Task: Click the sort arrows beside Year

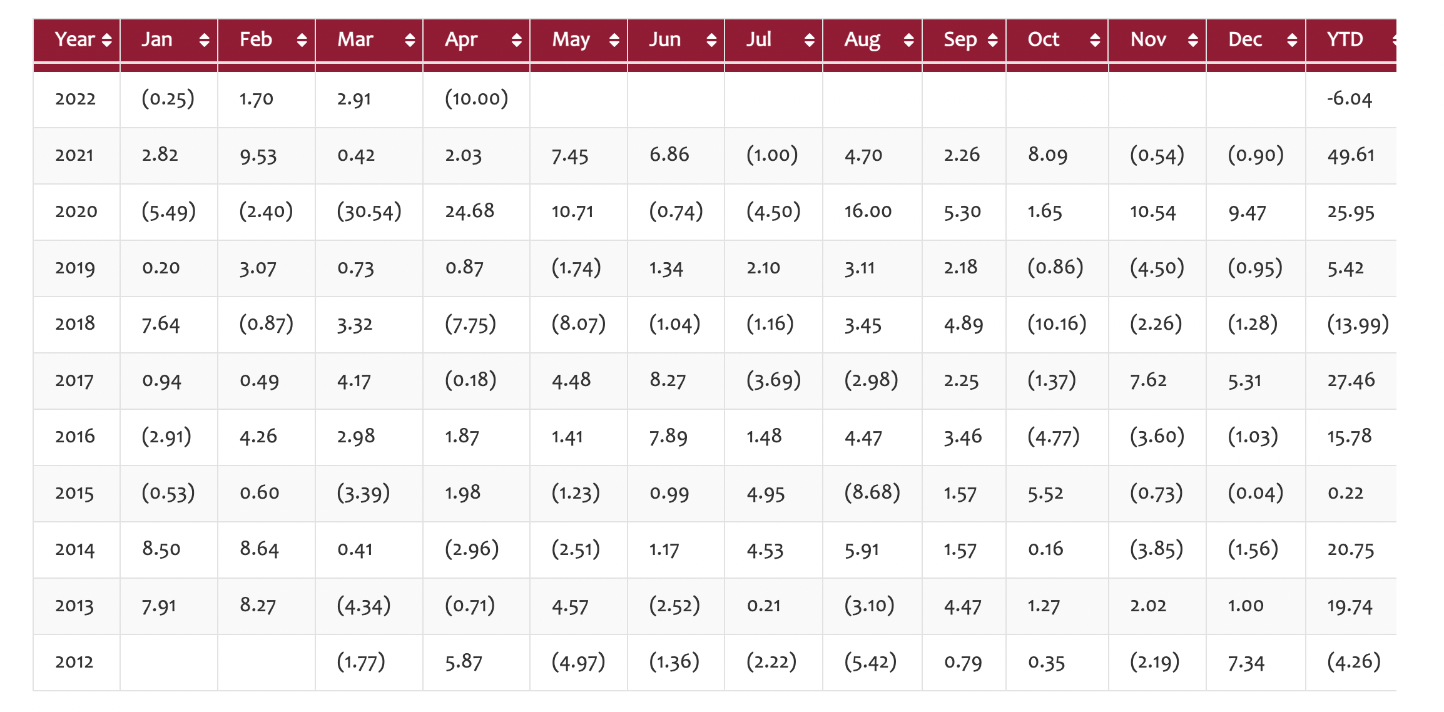Action: click(107, 40)
